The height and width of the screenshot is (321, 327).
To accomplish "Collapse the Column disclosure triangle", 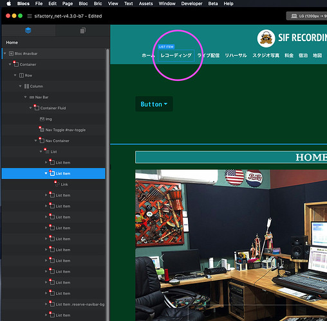I will pyautogui.click(x=20, y=86).
